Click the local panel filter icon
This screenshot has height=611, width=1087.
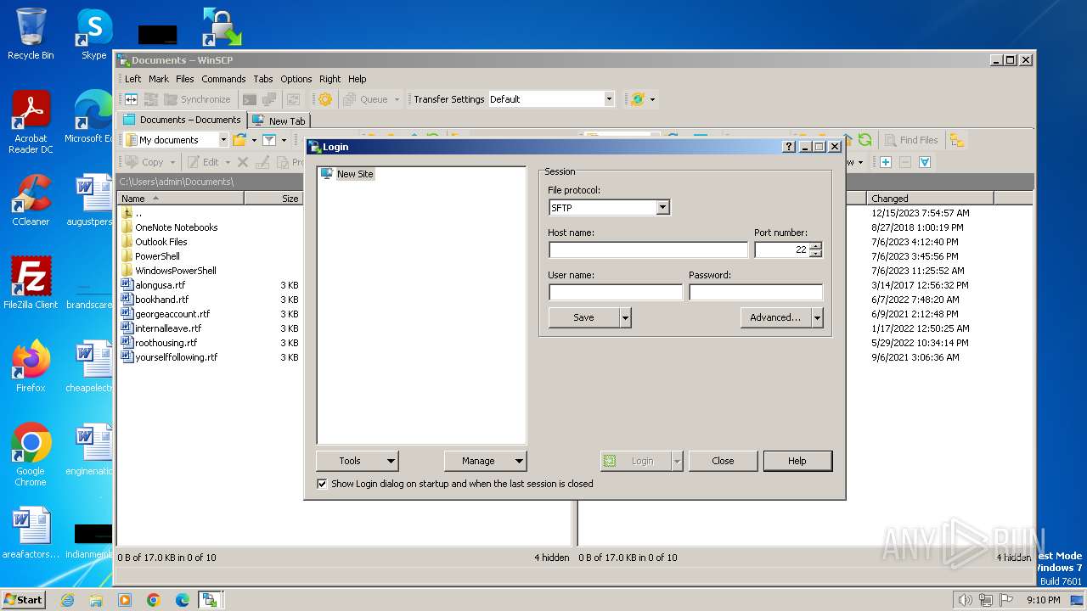click(269, 140)
